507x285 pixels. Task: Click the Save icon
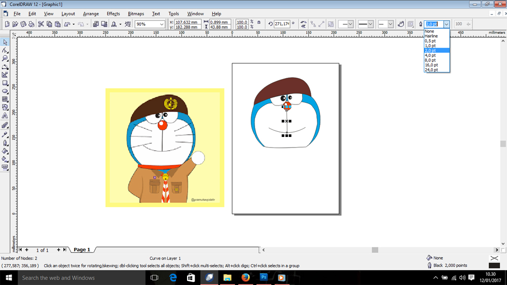click(23, 24)
